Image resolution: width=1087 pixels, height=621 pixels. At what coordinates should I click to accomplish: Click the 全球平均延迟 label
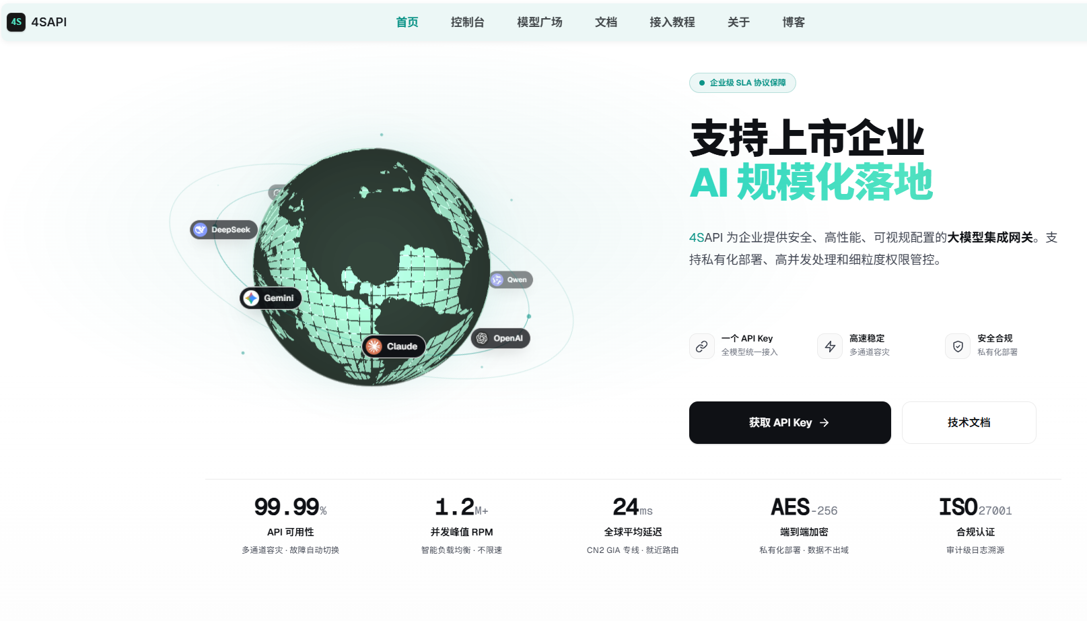pos(633,532)
